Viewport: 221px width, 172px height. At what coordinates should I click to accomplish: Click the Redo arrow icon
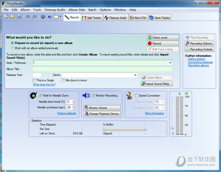[35, 17]
